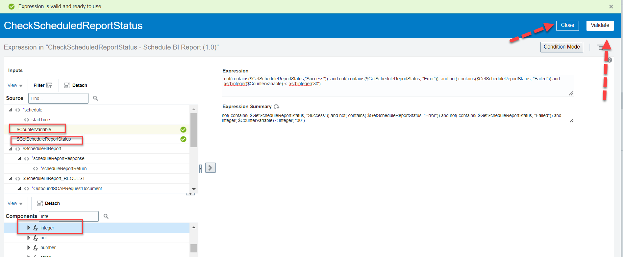Click the help question mark icon

click(x=610, y=60)
